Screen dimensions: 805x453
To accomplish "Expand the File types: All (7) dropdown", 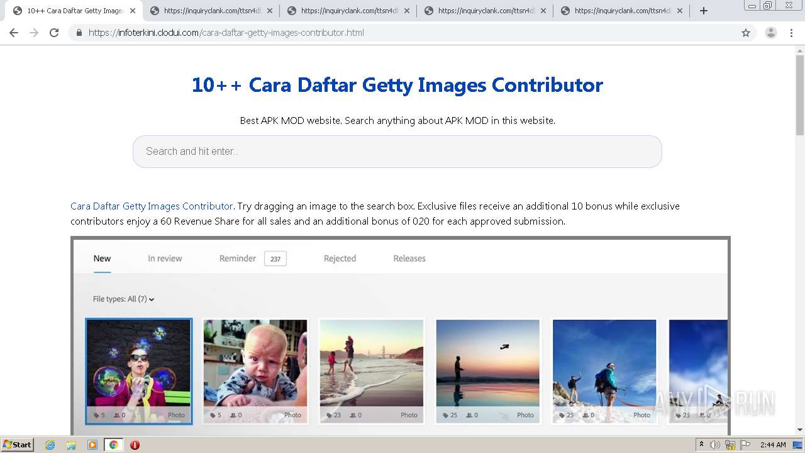I will 123,299.
